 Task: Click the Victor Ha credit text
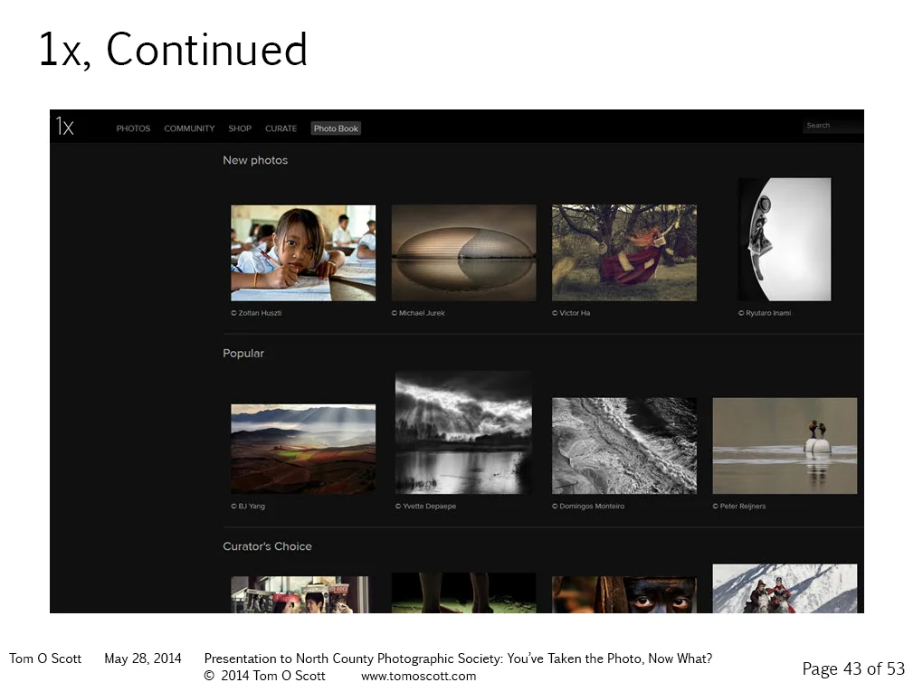pos(571,313)
